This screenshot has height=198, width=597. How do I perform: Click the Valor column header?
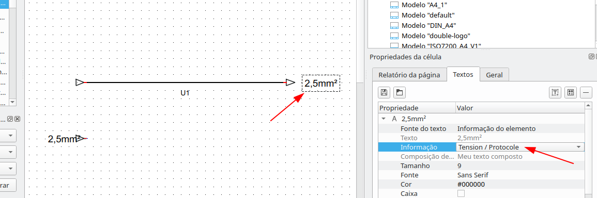520,108
